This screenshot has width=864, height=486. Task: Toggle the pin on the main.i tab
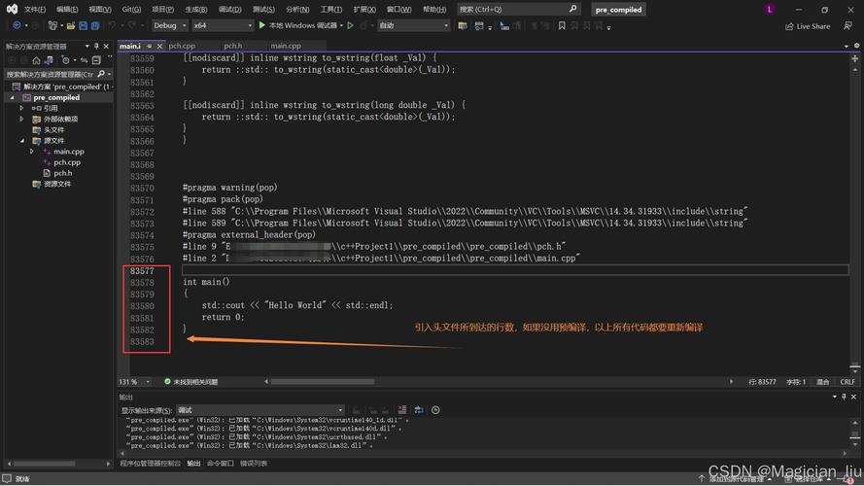pyautogui.click(x=147, y=46)
